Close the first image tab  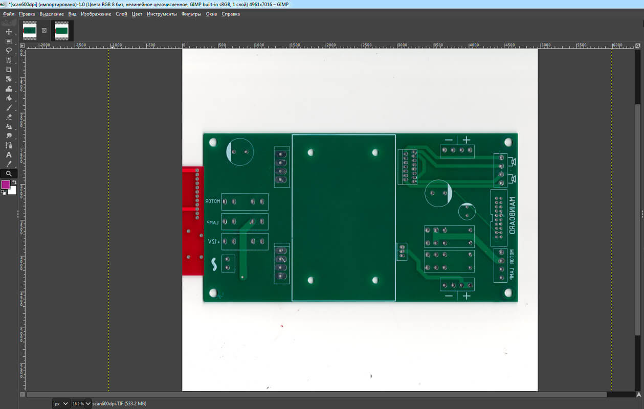[44, 31]
